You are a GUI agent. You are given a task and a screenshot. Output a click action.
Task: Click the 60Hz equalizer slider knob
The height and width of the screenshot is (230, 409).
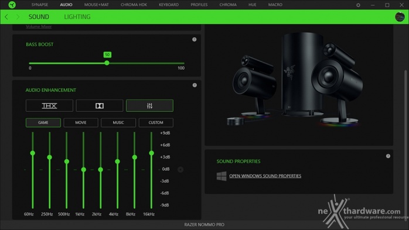click(x=33, y=153)
